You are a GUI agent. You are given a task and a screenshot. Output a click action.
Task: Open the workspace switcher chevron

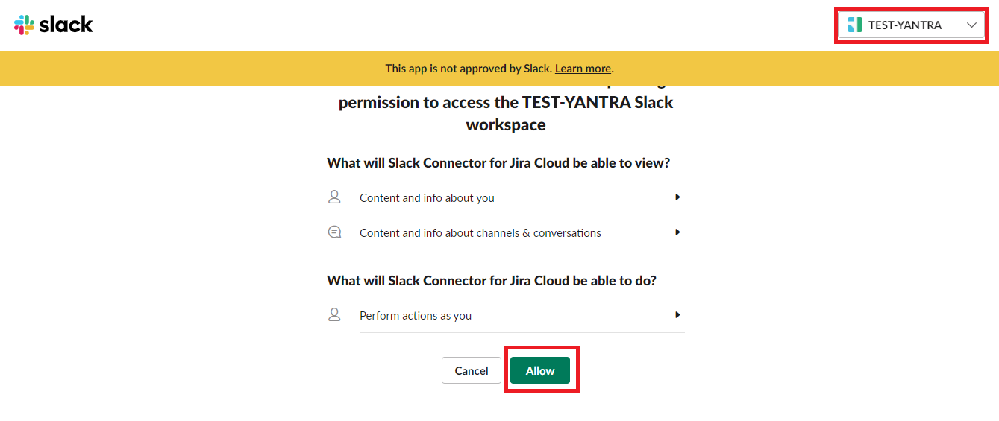pyautogui.click(x=971, y=25)
